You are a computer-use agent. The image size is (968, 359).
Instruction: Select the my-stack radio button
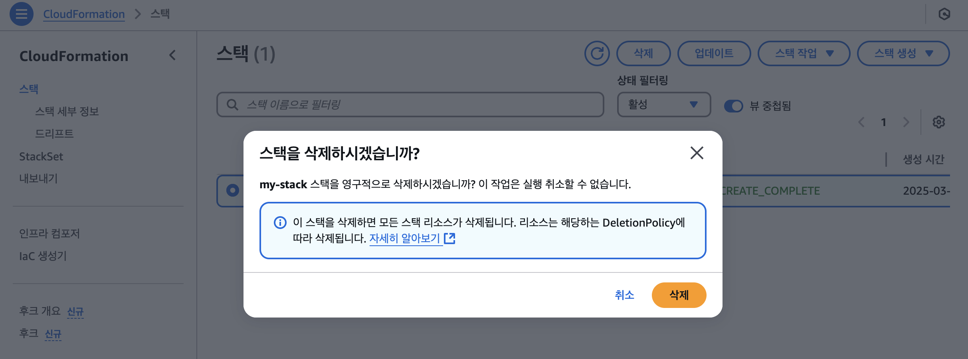point(233,190)
